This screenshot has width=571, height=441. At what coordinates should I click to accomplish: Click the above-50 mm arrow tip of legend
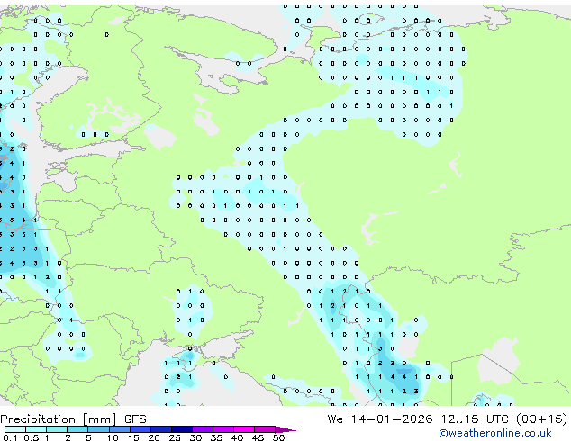coord(285,429)
